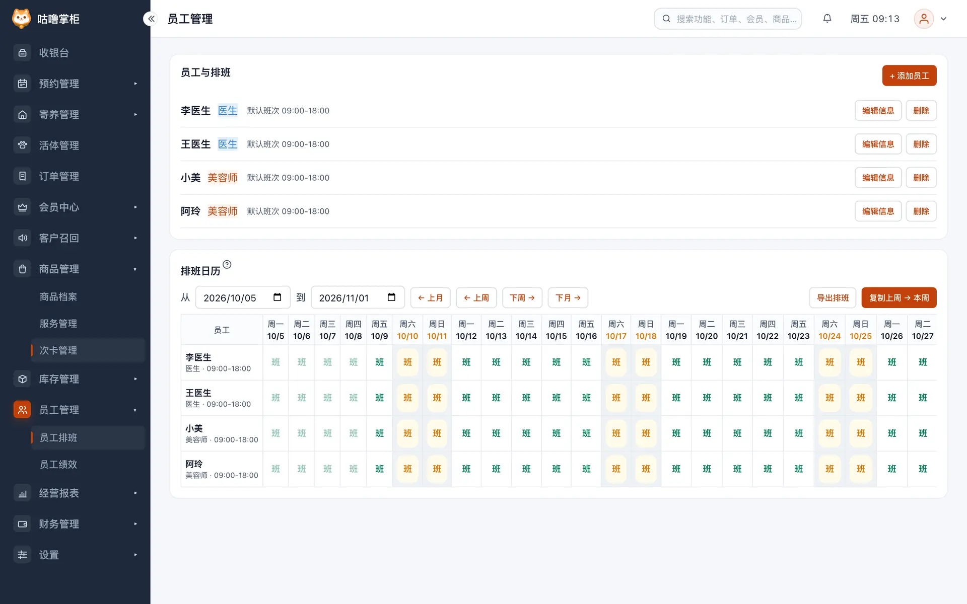
Task: Click the 添加员工 button
Action: tap(909, 75)
